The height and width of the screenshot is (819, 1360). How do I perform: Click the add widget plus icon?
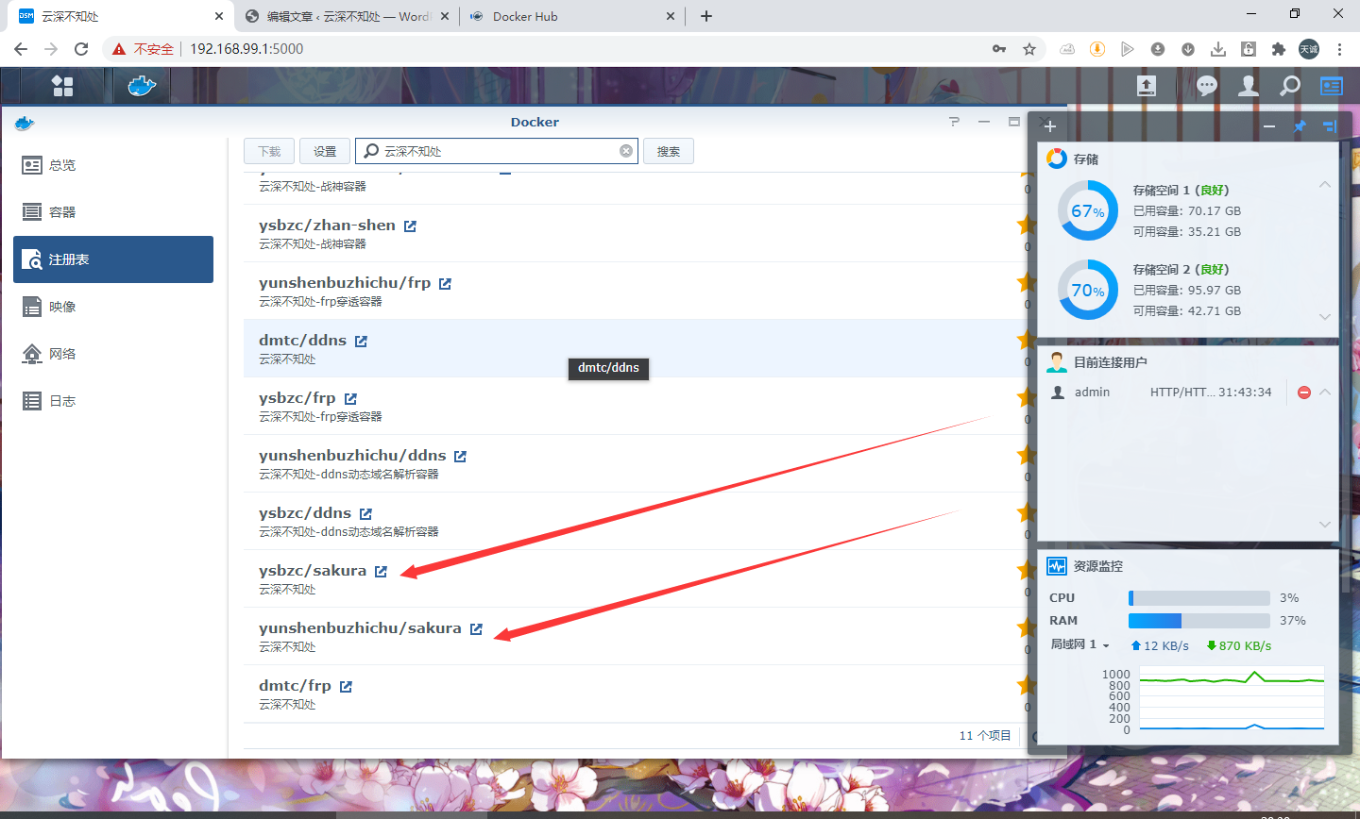coord(1050,126)
